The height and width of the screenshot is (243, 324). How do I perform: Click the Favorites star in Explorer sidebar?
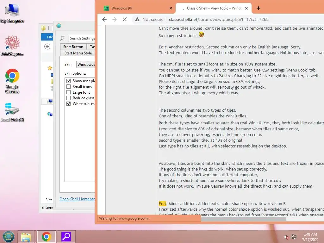click(x=50, y=68)
